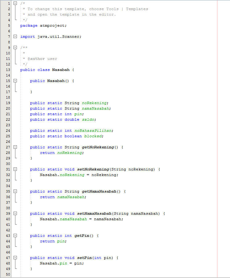The image size is (230, 278).
Task: Click the 'blocked' boolean field name
Action: (93, 136)
